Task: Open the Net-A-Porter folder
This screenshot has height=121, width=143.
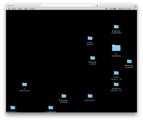Action: pyautogui.click(x=90, y=96)
